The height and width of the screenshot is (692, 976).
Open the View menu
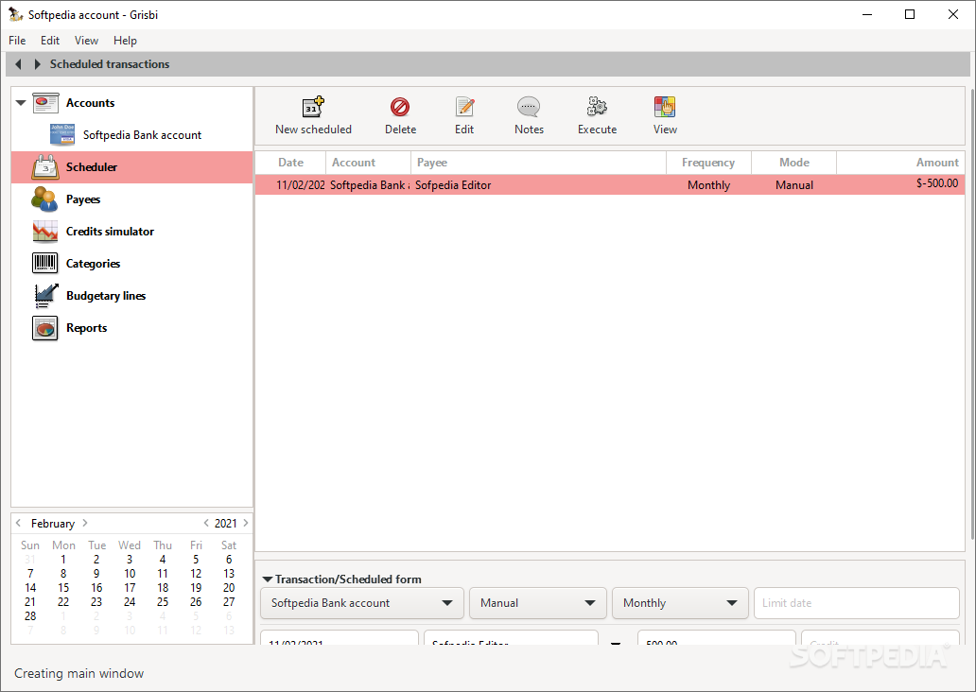pos(86,41)
